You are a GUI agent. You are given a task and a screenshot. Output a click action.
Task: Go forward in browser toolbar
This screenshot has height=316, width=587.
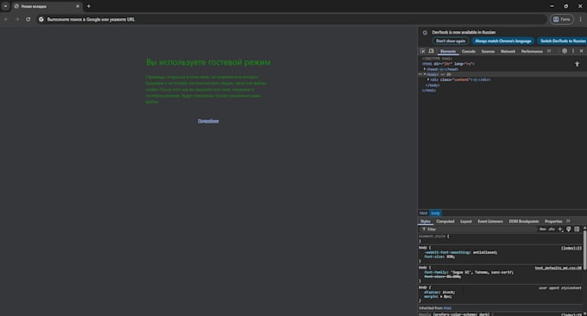[17, 19]
